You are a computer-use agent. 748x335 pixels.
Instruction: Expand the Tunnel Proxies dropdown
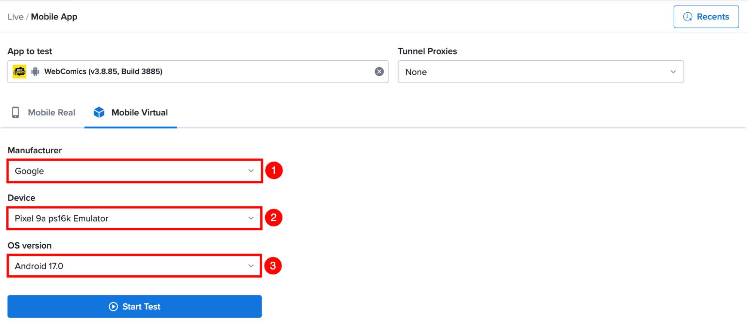tap(541, 72)
